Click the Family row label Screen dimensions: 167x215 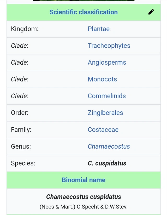[21, 129]
